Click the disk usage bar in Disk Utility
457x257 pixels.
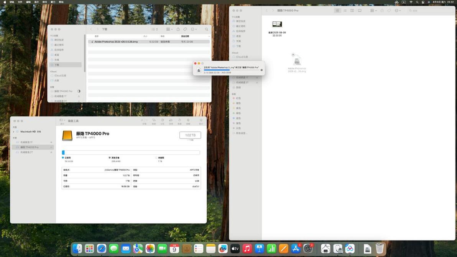tap(131, 152)
